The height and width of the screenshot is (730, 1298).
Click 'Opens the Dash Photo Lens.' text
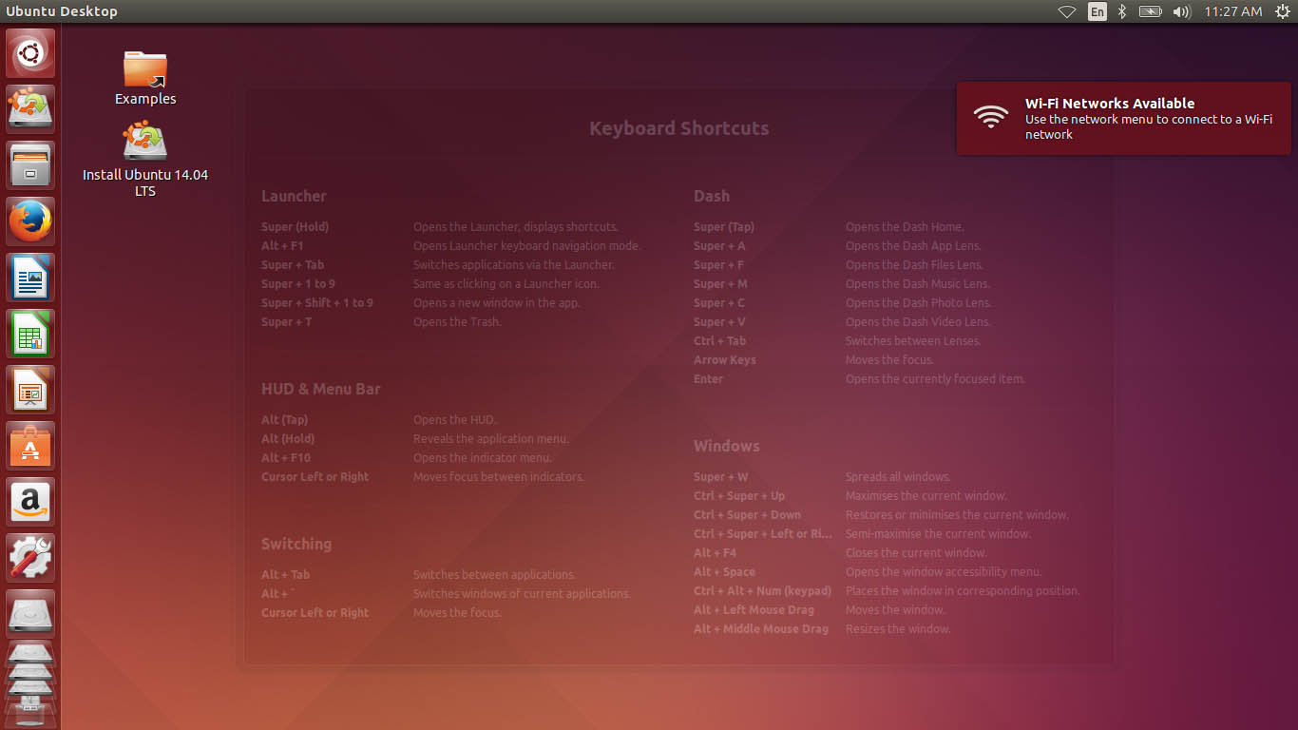919,303
